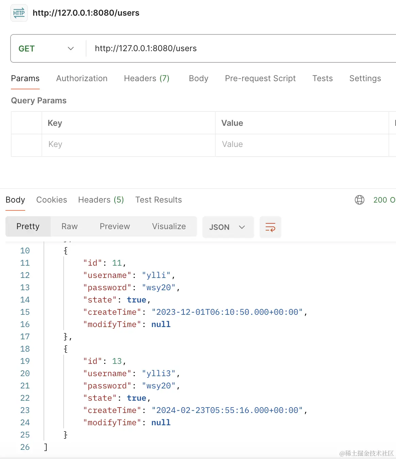Screen dimensions: 396x459
Task: Click the request URL input field
Action: tap(204, 48)
